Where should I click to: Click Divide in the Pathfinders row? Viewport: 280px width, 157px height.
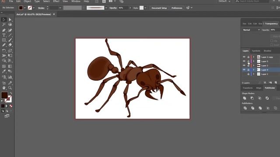pos(245,108)
